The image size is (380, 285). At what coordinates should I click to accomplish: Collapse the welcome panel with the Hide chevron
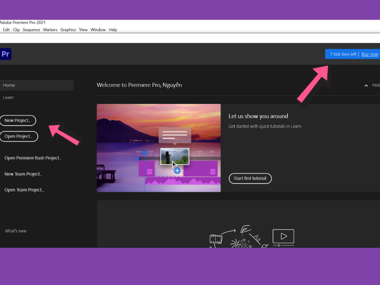(366, 85)
